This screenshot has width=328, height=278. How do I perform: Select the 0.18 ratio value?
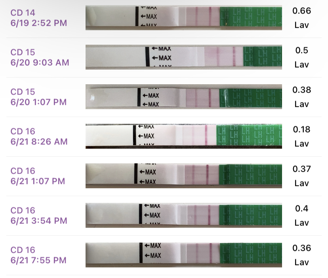[301, 129]
